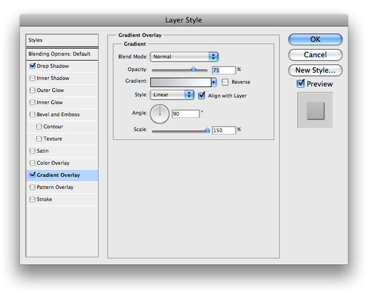370x292 pixels.
Task: Select the Stroke label
Action: point(45,199)
